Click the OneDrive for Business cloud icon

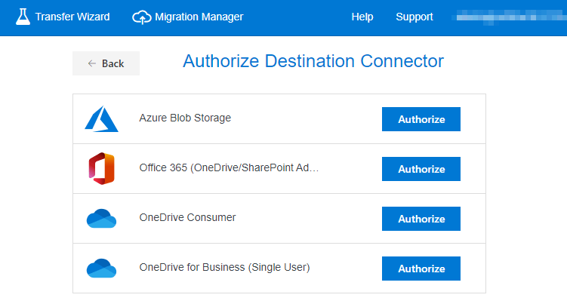point(101,268)
